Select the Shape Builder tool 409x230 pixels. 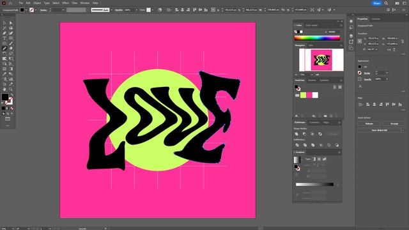[x=4, y=64]
